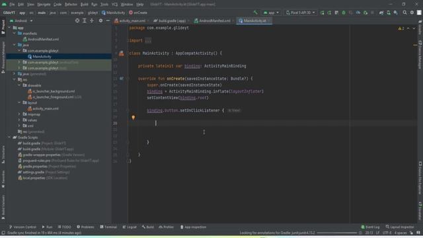Image resolution: width=423 pixels, height=238 pixels.
Task: Click the Profile app icon in toolbar
Action: [358, 13]
